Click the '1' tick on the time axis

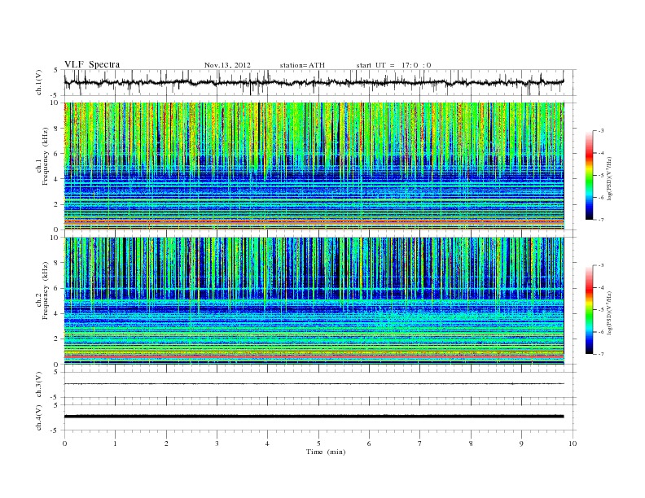(x=116, y=443)
